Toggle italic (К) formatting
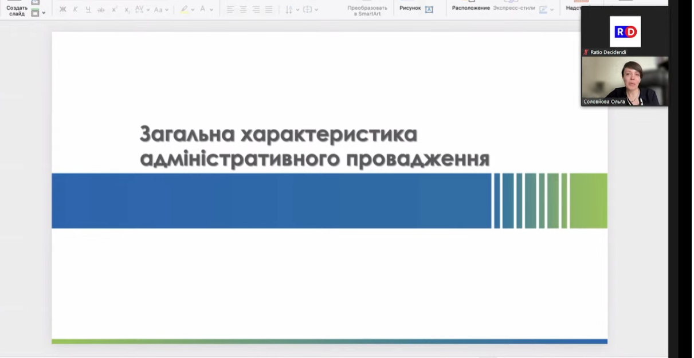 (x=75, y=10)
